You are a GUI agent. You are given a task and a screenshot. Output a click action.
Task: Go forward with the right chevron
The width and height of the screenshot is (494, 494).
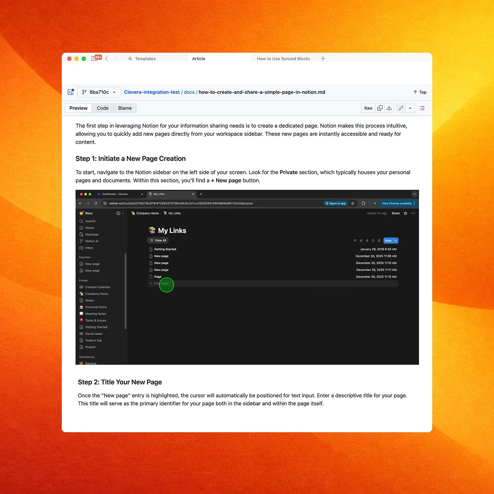[116, 59]
